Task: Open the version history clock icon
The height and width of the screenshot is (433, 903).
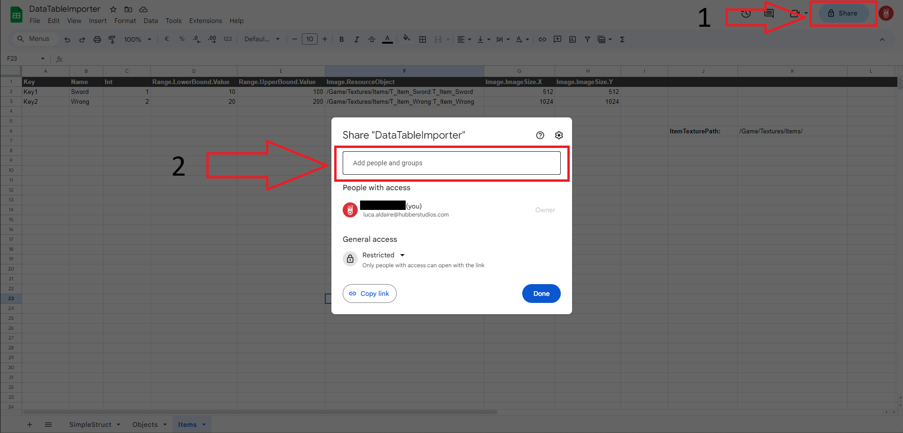Action: click(746, 13)
